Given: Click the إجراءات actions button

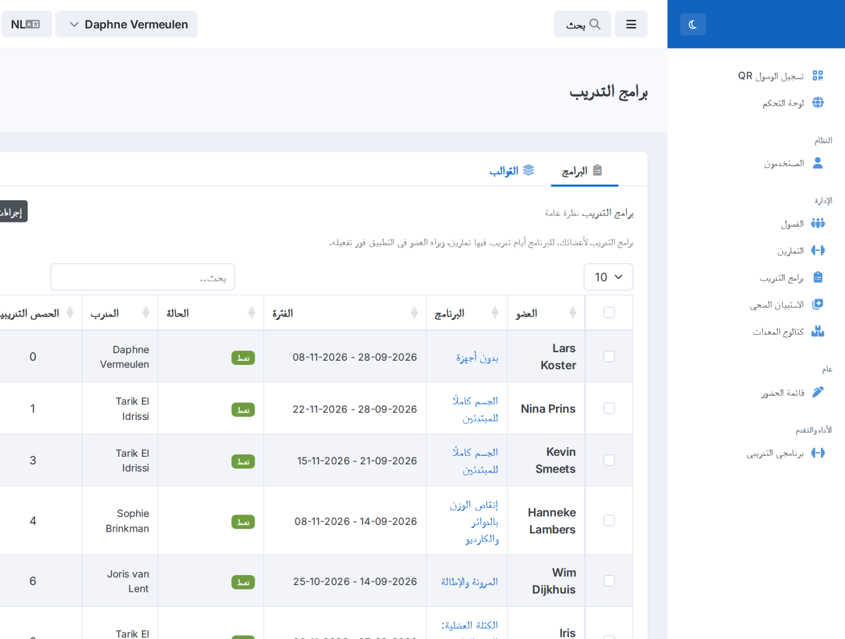Looking at the screenshot, I should click(x=13, y=212).
